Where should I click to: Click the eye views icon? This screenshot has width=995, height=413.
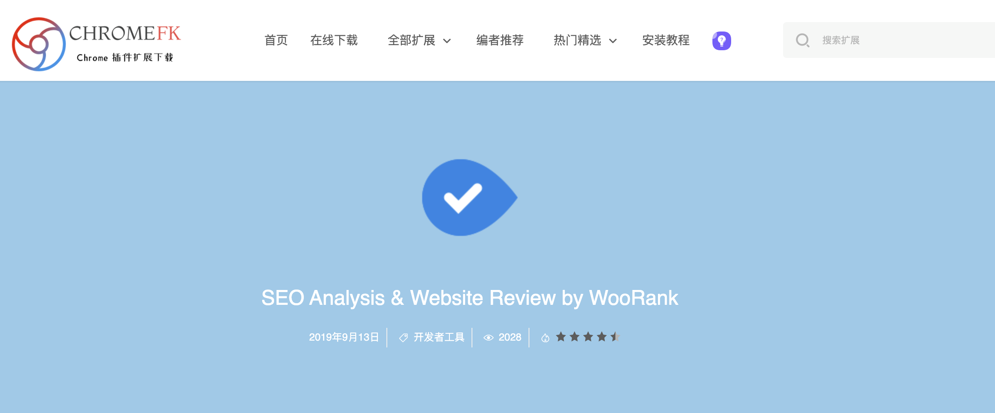(x=489, y=338)
